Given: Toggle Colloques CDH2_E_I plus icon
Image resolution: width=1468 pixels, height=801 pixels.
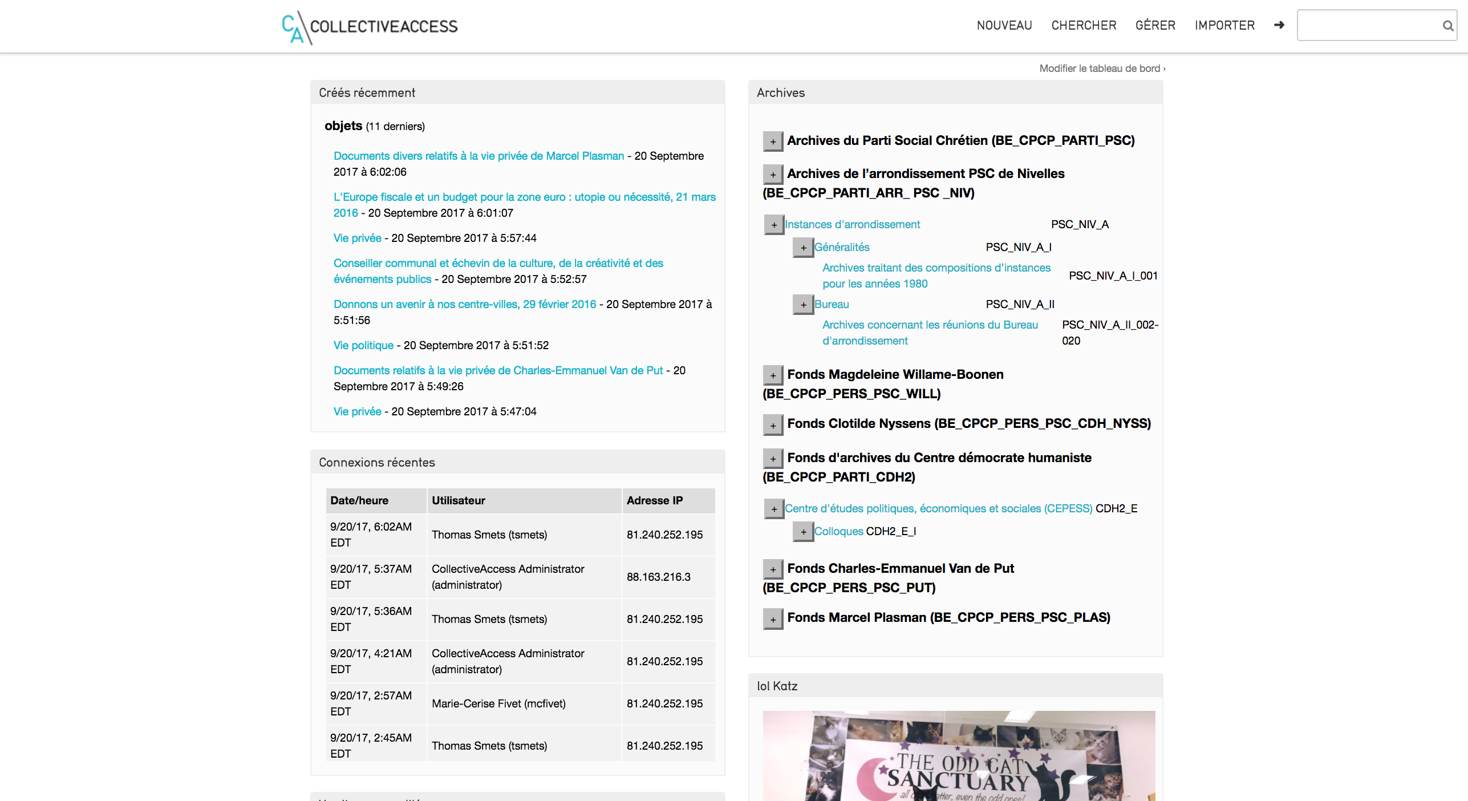Looking at the screenshot, I should coord(803,532).
